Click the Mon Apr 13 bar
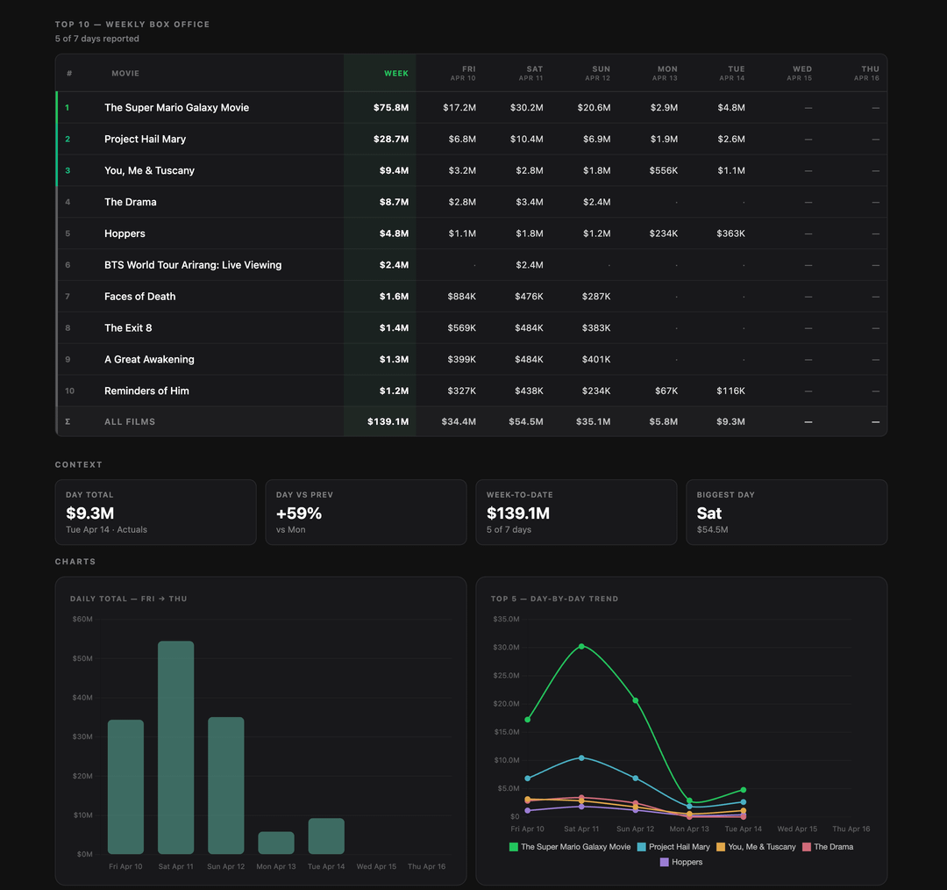Viewport: 947px width, 890px height. pyautogui.click(x=276, y=843)
